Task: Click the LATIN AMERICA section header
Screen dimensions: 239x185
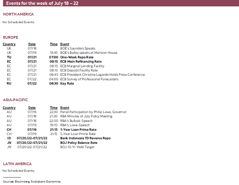Action: (17, 164)
